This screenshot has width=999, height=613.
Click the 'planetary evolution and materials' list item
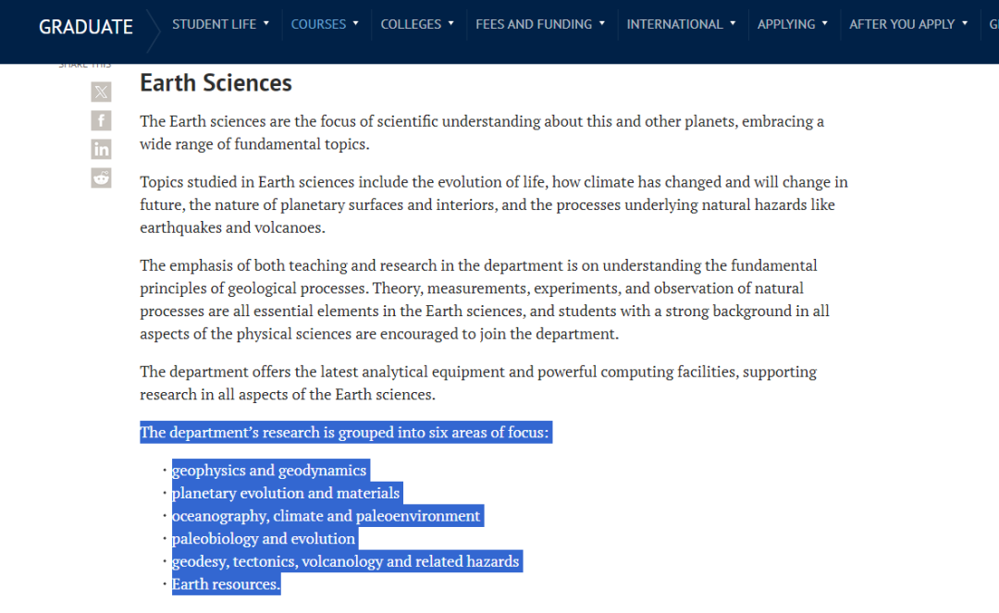coord(286,494)
